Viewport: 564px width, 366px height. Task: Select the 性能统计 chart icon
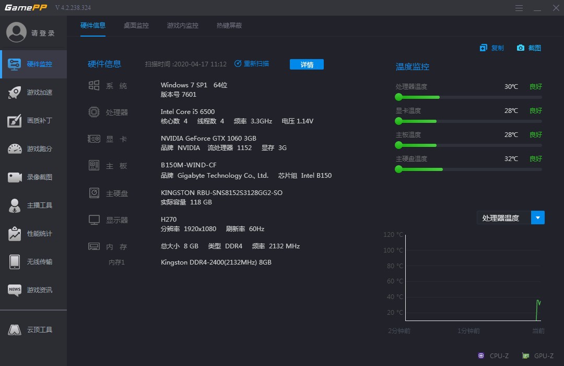(x=15, y=233)
